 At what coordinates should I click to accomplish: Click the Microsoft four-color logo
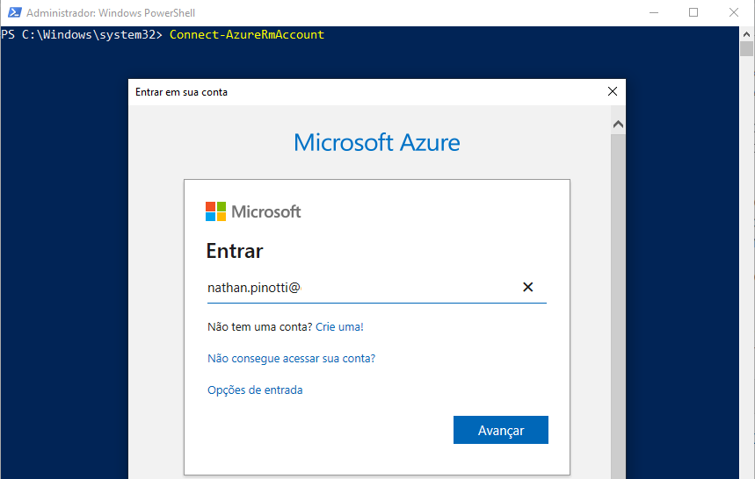[x=215, y=211]
